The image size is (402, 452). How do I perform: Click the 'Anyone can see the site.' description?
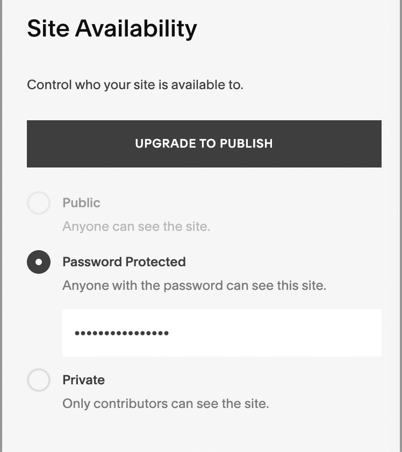(136, 227)
